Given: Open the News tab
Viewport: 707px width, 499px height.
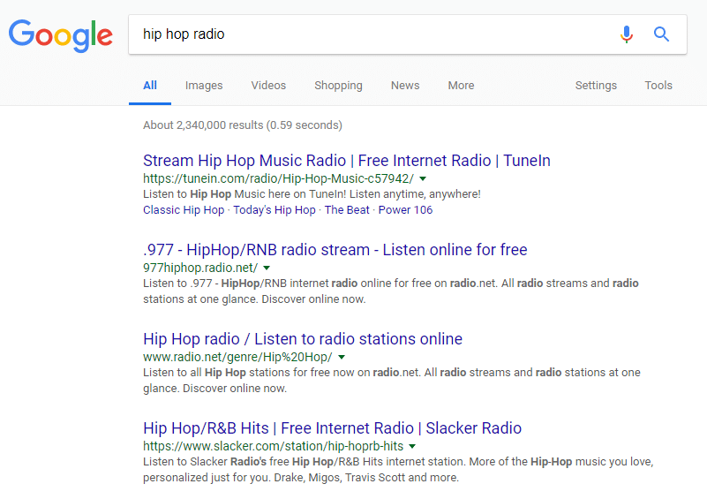Looking at the screenshot, I should coord(405,86).
